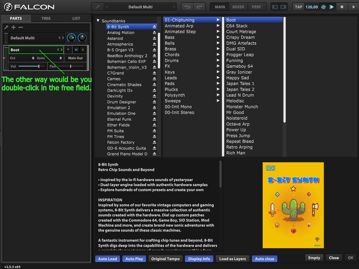The width and height of the screenshot is (359, 269).
Task: Expand the Animated Arp category
Action: 218,26
